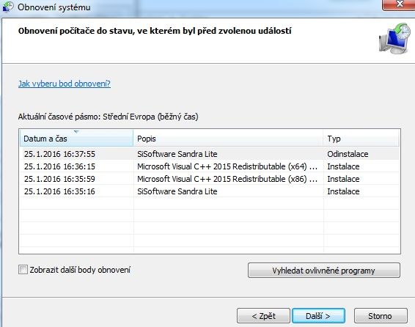Viewport: 415px width, 327px height.
Task: Sort list by Typ column header
Action: [361, 139]
